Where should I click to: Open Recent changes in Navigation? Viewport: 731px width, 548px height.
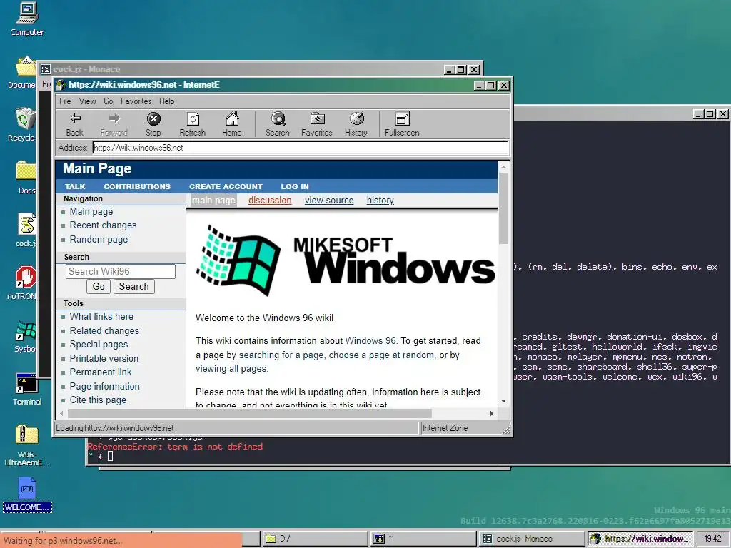point(103,225)
